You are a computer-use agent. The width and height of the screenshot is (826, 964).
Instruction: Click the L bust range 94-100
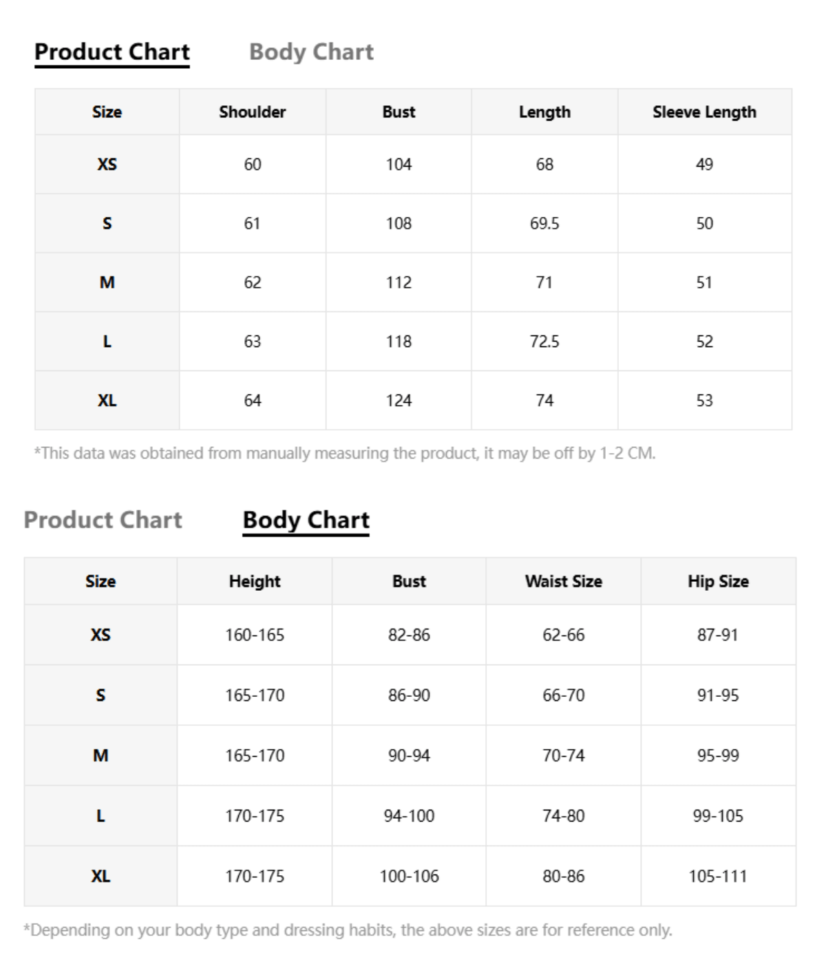pos(409,816)
